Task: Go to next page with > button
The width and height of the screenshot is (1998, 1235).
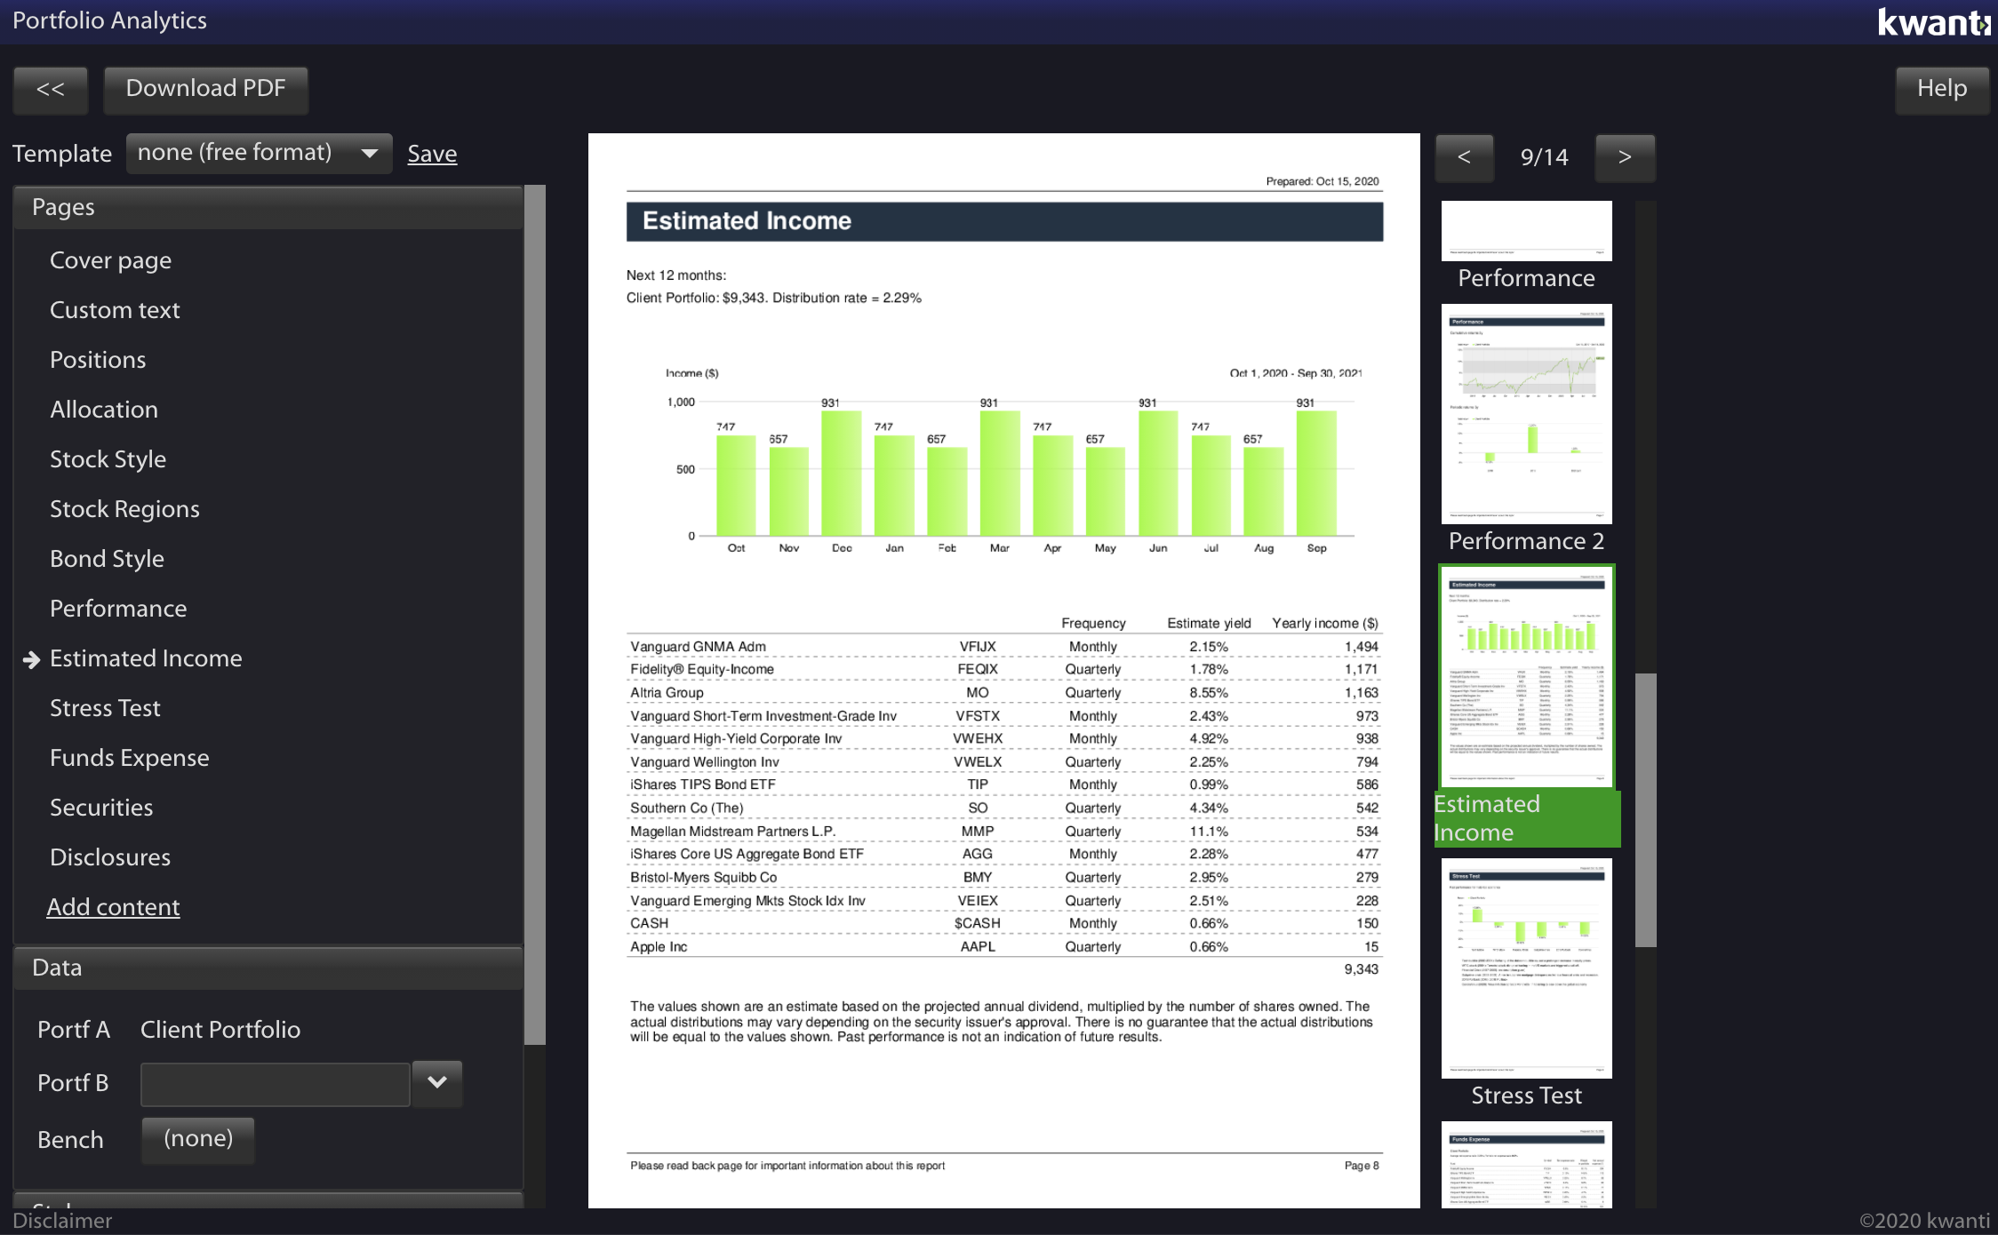Action: (x=1625, y=158)
